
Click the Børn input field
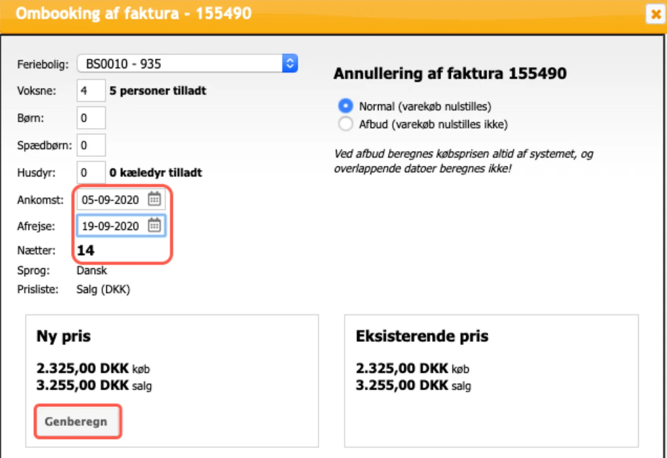point(91,118)
